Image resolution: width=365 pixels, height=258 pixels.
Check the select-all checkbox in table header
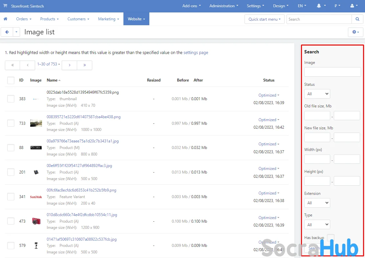[11, 80]
